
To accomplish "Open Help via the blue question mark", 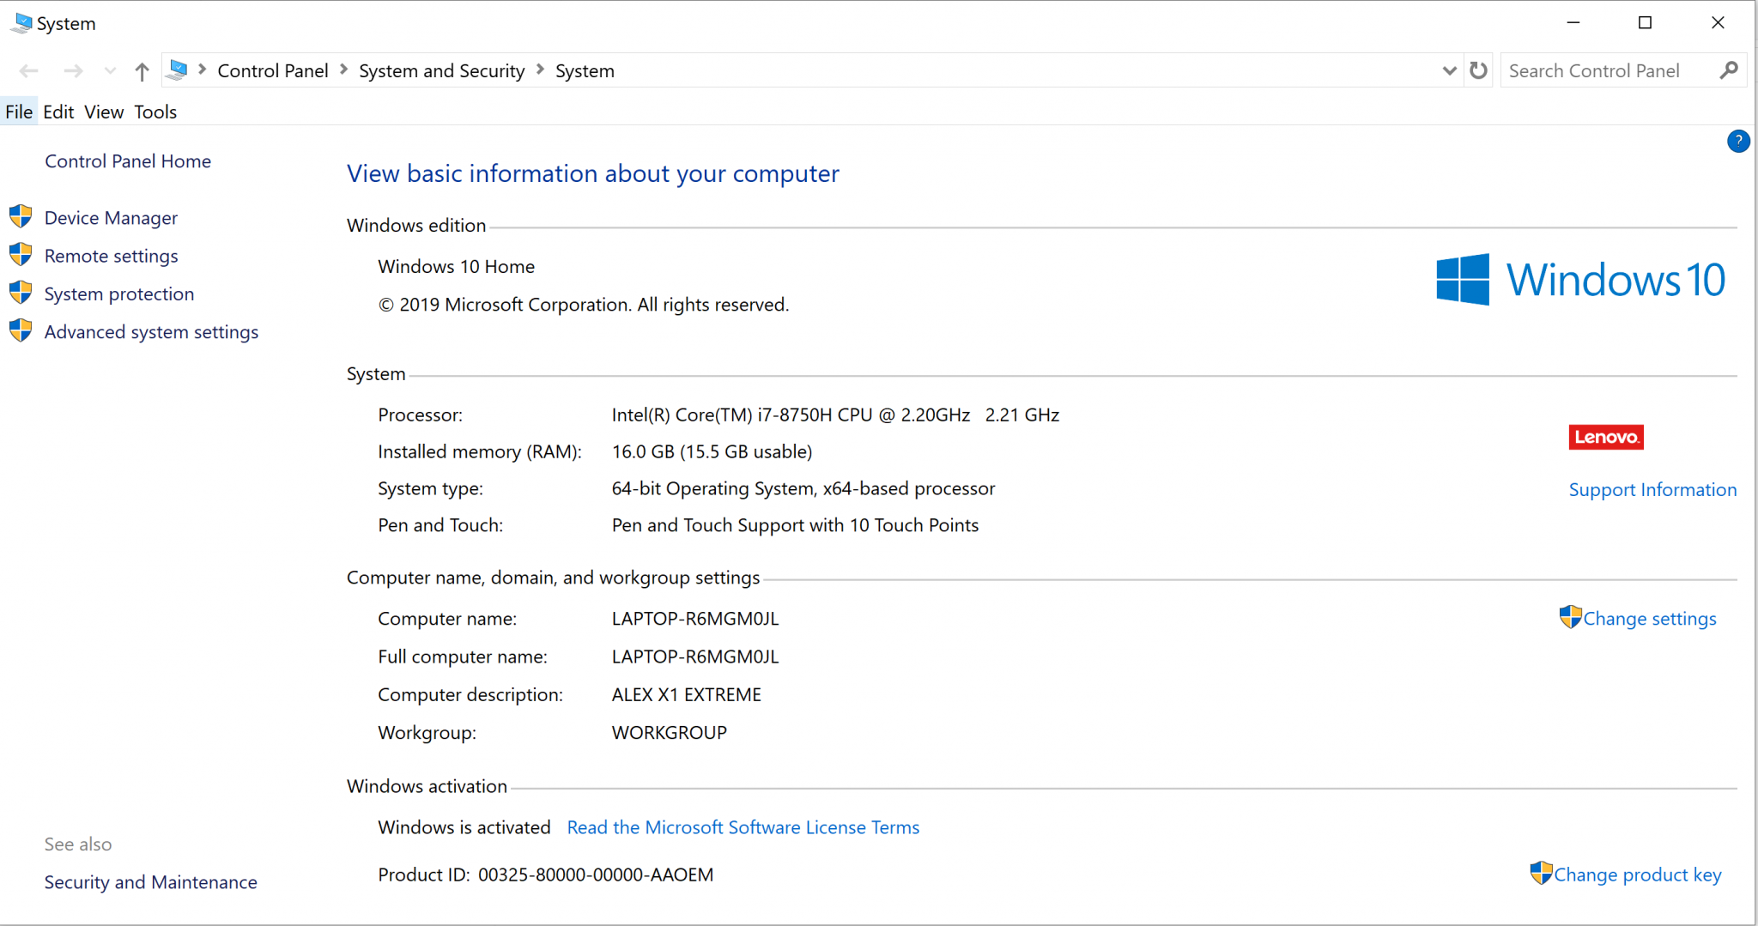I will (x=1737, y=142).
